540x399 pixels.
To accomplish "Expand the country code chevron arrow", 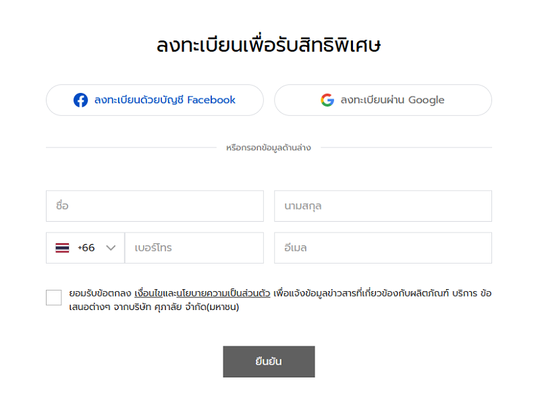I will click(x=111, y=247).
